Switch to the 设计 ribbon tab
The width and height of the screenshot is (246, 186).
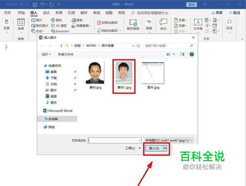(x=46, y=13)
